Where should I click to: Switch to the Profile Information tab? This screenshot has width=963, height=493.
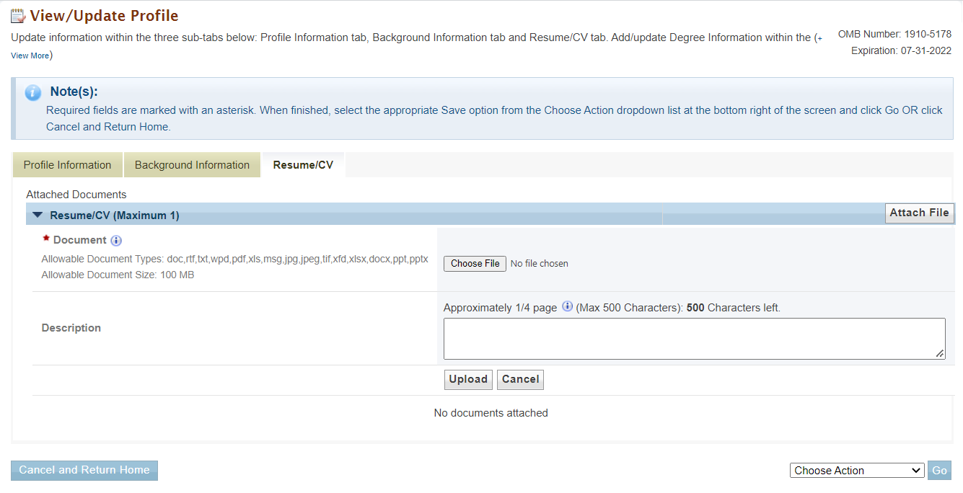coord(68,165)
